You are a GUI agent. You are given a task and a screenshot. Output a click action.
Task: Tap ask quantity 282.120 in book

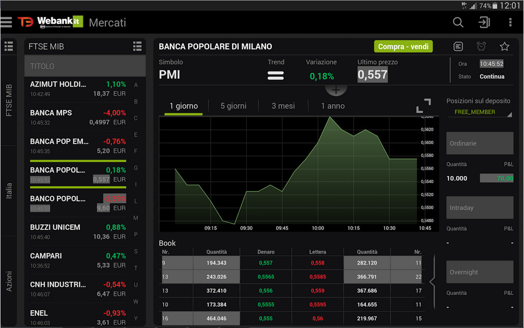point(367,263)
